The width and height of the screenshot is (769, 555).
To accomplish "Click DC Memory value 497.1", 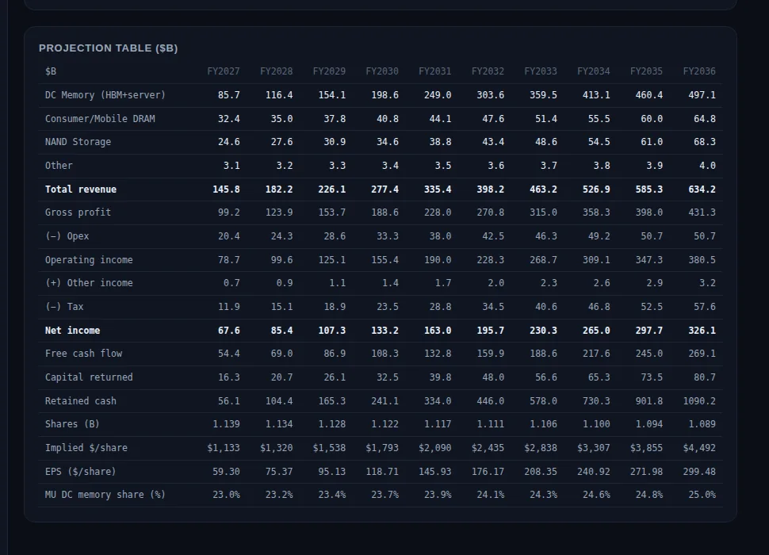I will 702,95.
